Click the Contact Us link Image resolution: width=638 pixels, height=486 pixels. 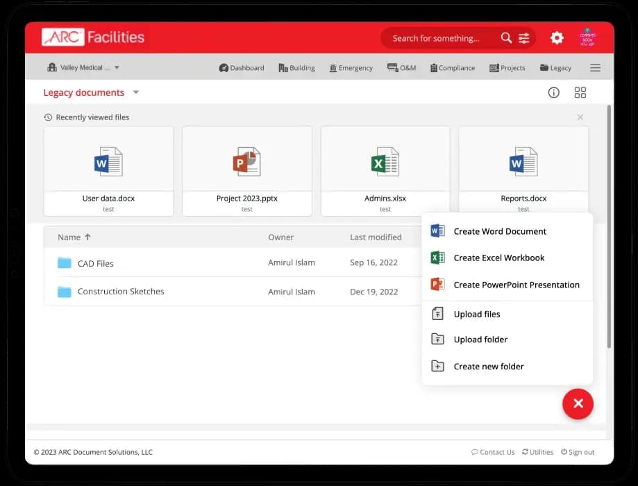(493, 452)
